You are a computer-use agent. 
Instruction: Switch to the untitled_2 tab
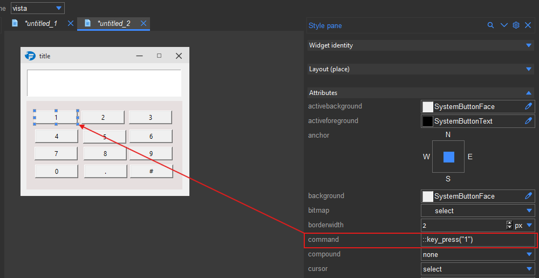(x=114, y=23)
